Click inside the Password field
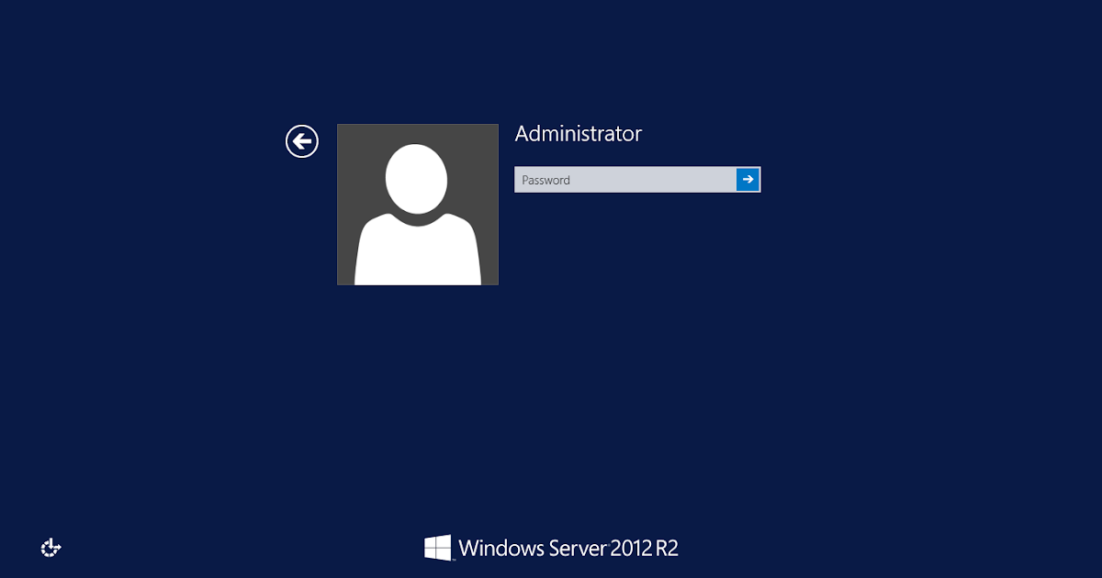The width and height of the screenshot is (1102, 578). [x=624, y=179]
